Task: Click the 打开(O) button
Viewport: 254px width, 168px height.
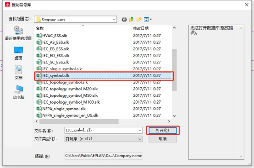Action: (x=163, y=130)
